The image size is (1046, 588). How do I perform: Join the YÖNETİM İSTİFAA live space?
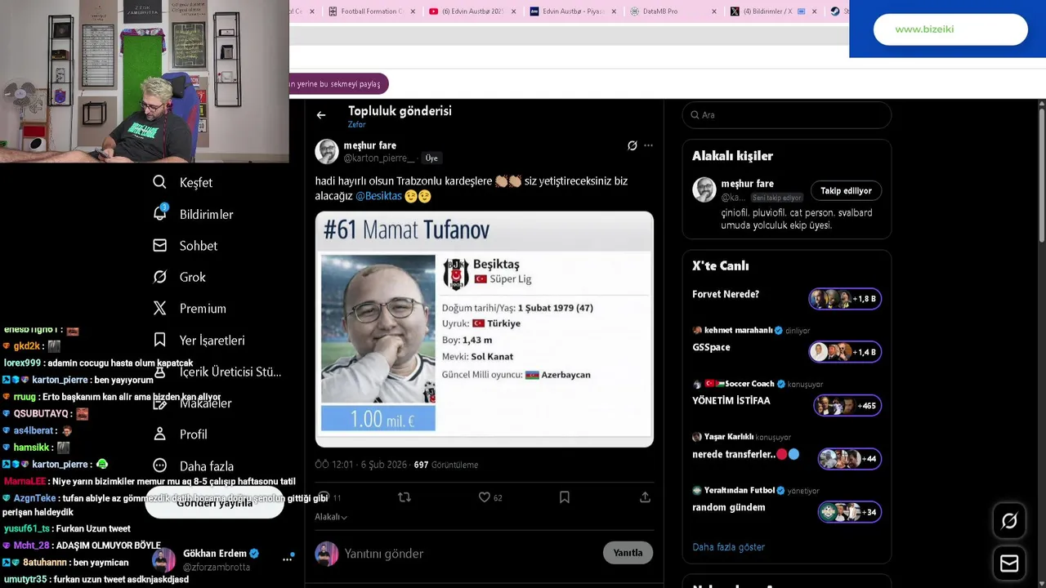pyautogui.click(x=731, y=401)
